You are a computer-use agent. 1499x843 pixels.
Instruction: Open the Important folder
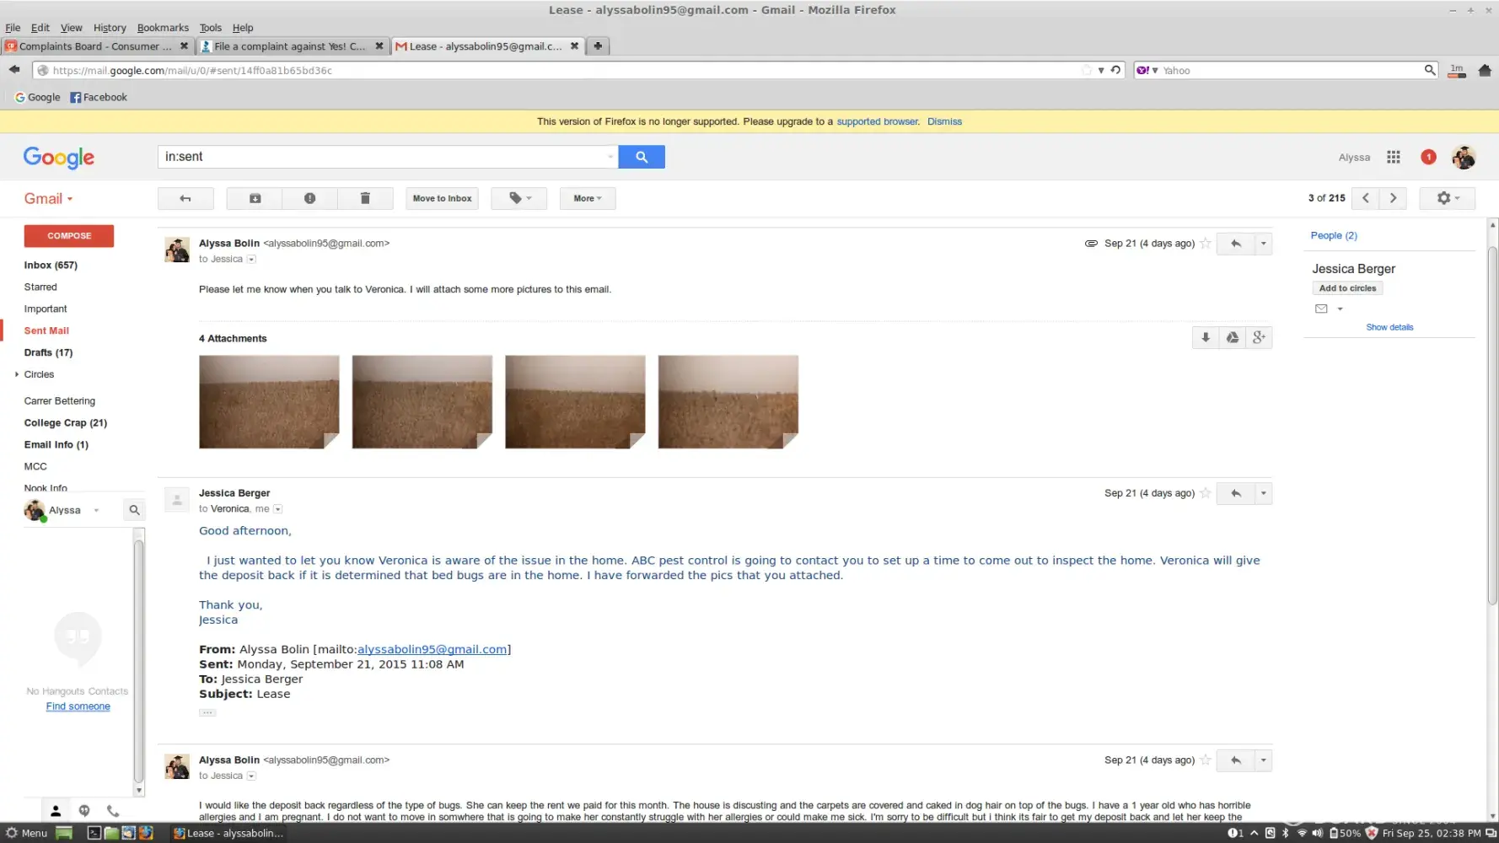pos(46,309)
